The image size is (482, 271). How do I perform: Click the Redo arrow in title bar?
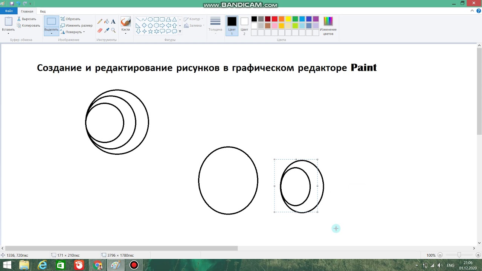coord(25,3)
